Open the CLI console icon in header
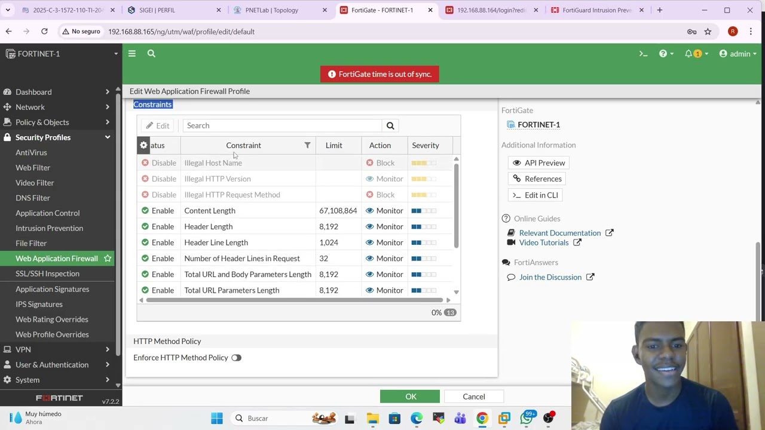Viewport: 765px width, 430px height. [x=644, y=54]
